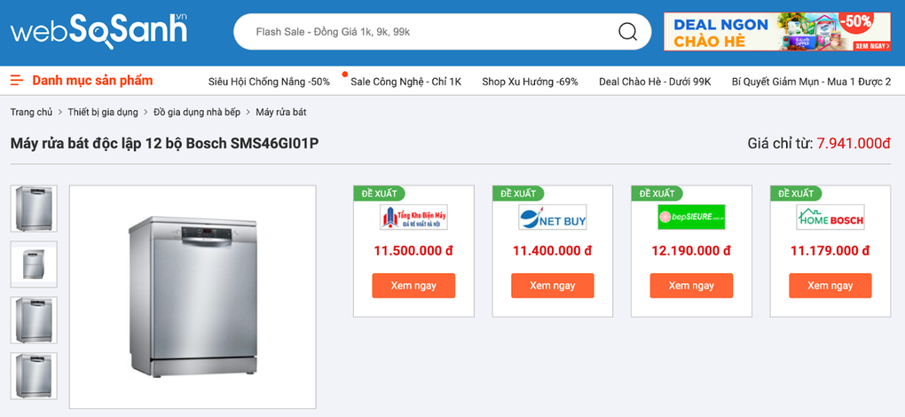Open Sale Công Nghệ - Chỉ 1K
Image resolution: width=905 pixels, height=417 pixels.
tap(405, 82)
